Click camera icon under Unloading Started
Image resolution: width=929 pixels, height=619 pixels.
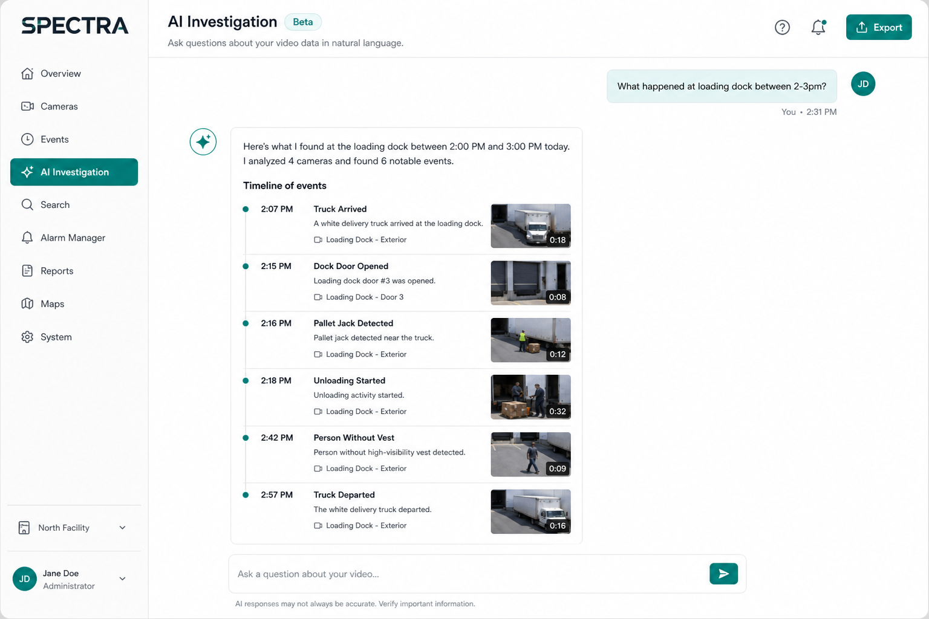pyautogui.click(x=318, y=412)
